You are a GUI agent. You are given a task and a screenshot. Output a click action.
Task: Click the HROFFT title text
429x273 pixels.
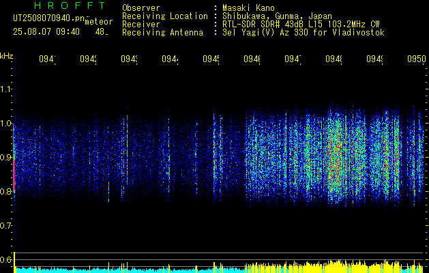tap(70, 5)
